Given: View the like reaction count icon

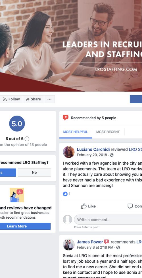Looking at the screenshot, I should [65, 194].
